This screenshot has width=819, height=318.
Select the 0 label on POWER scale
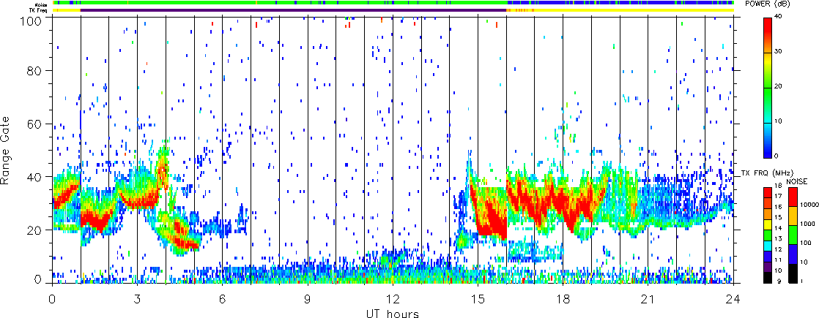[x=778, y=156]
